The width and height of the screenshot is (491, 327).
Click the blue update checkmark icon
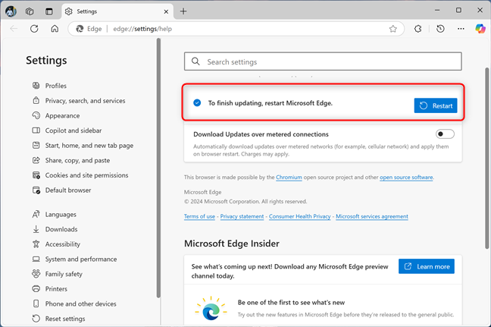coord(197,103)
